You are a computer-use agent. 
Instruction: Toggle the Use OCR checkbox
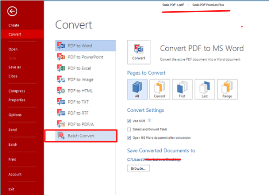(x=129, y=121)
